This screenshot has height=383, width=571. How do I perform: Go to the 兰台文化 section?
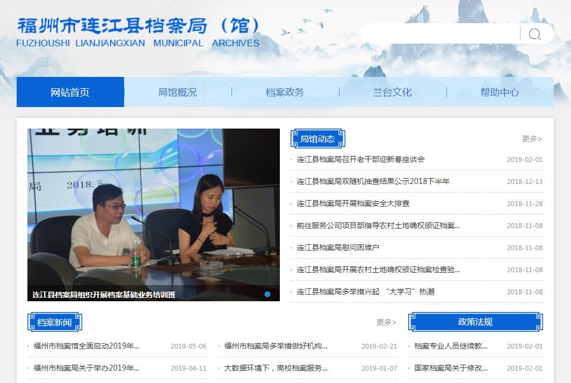coord(392,92)
